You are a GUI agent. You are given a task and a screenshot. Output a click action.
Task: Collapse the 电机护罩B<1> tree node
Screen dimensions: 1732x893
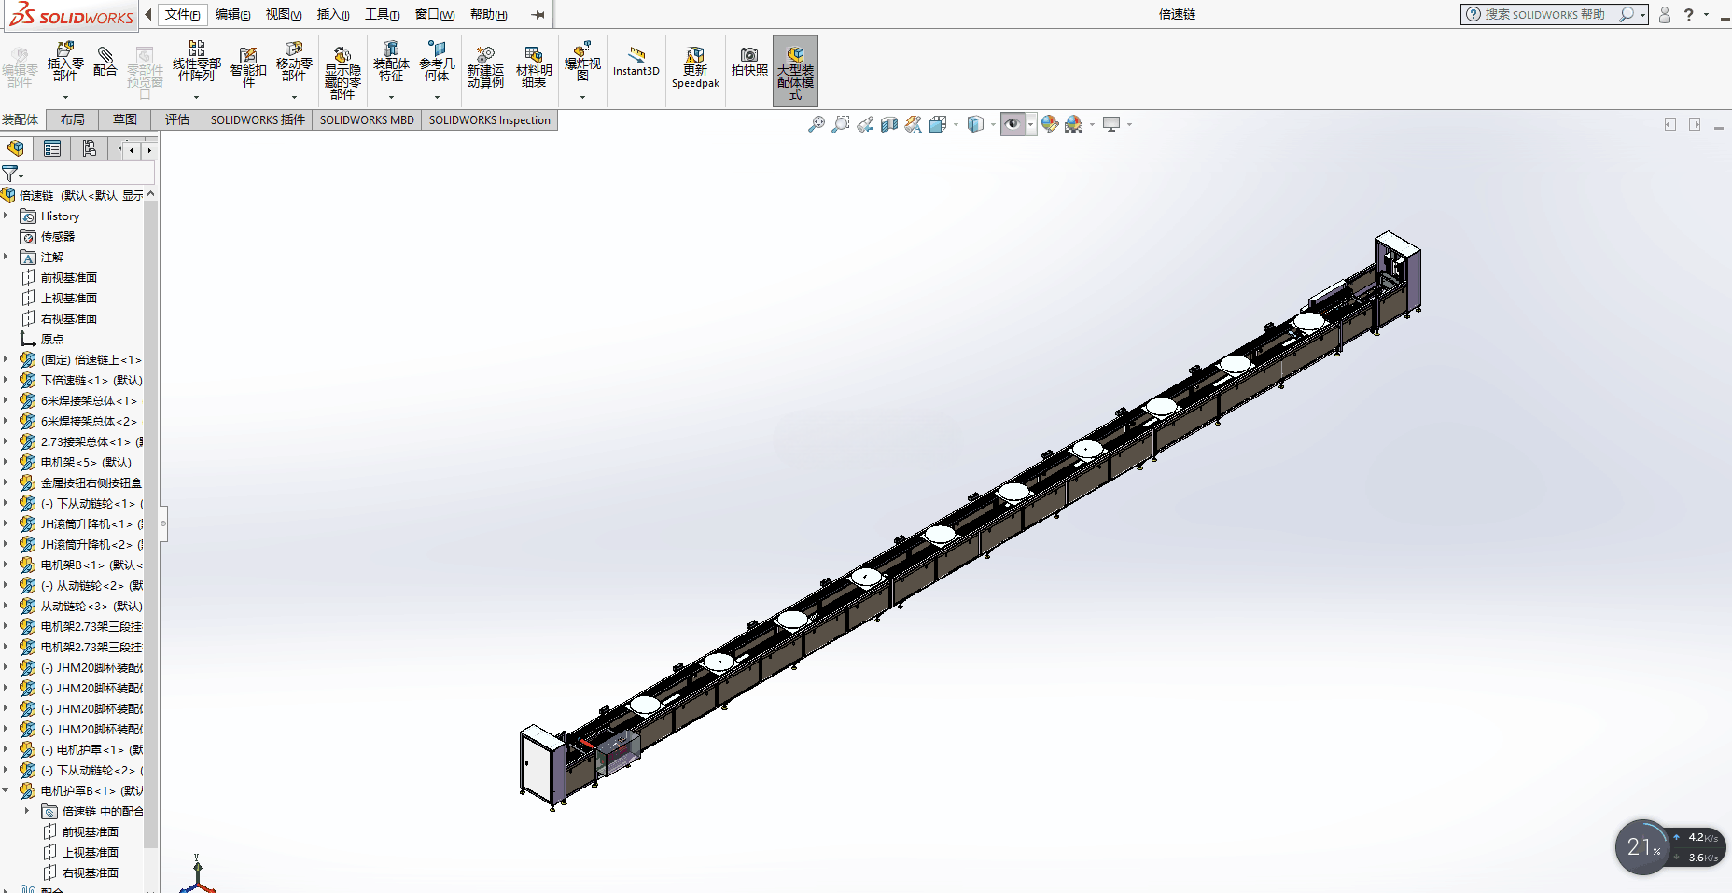pos(6,790)
